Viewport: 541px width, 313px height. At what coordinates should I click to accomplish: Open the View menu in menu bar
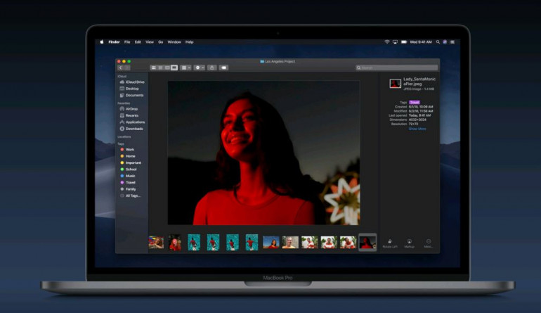[x=150, y=42]
